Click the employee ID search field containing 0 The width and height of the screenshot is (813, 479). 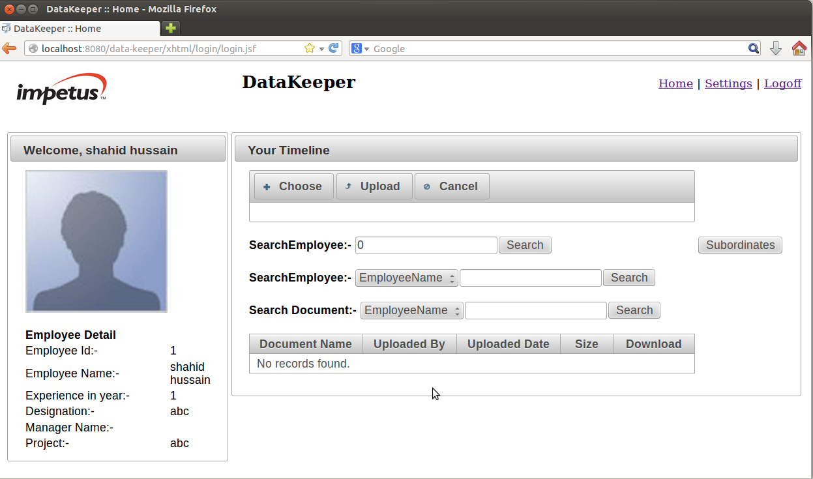point(426,245)
